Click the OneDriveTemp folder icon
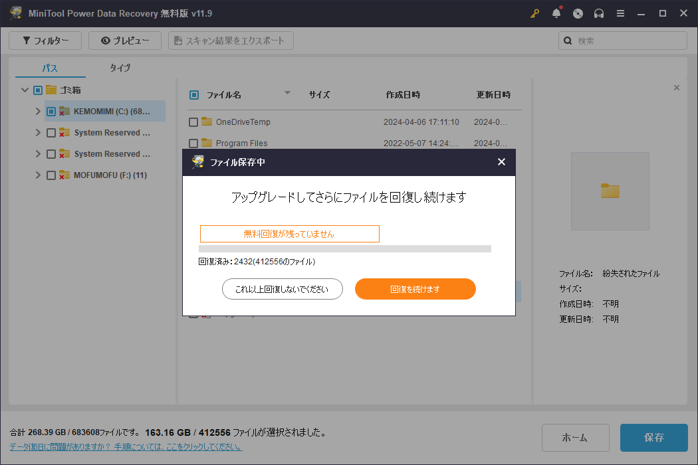The width and height of the screenshot is (698, 465). click(207, 122)
